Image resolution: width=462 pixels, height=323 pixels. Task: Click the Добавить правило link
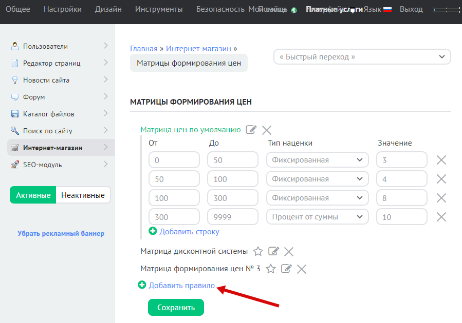click(x=181, y=286)
